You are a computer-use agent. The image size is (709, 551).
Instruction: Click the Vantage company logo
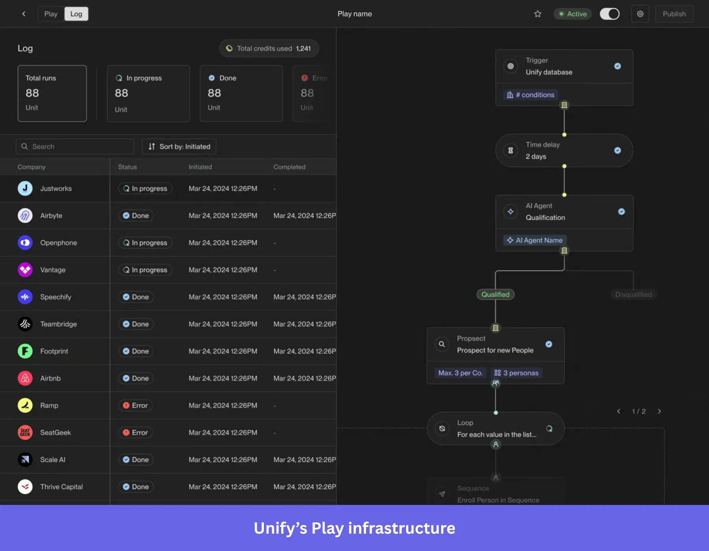pyautogui.click(x=25, y=270)
